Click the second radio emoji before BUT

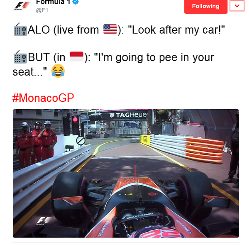click(x=20, y=57)
